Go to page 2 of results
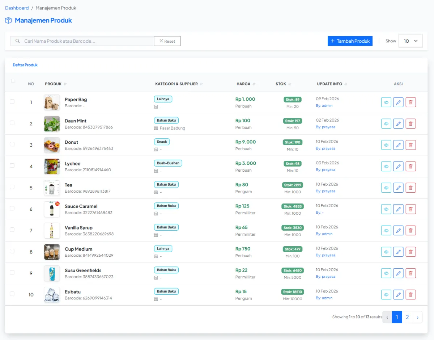The image size is (434, 340). 407,317
